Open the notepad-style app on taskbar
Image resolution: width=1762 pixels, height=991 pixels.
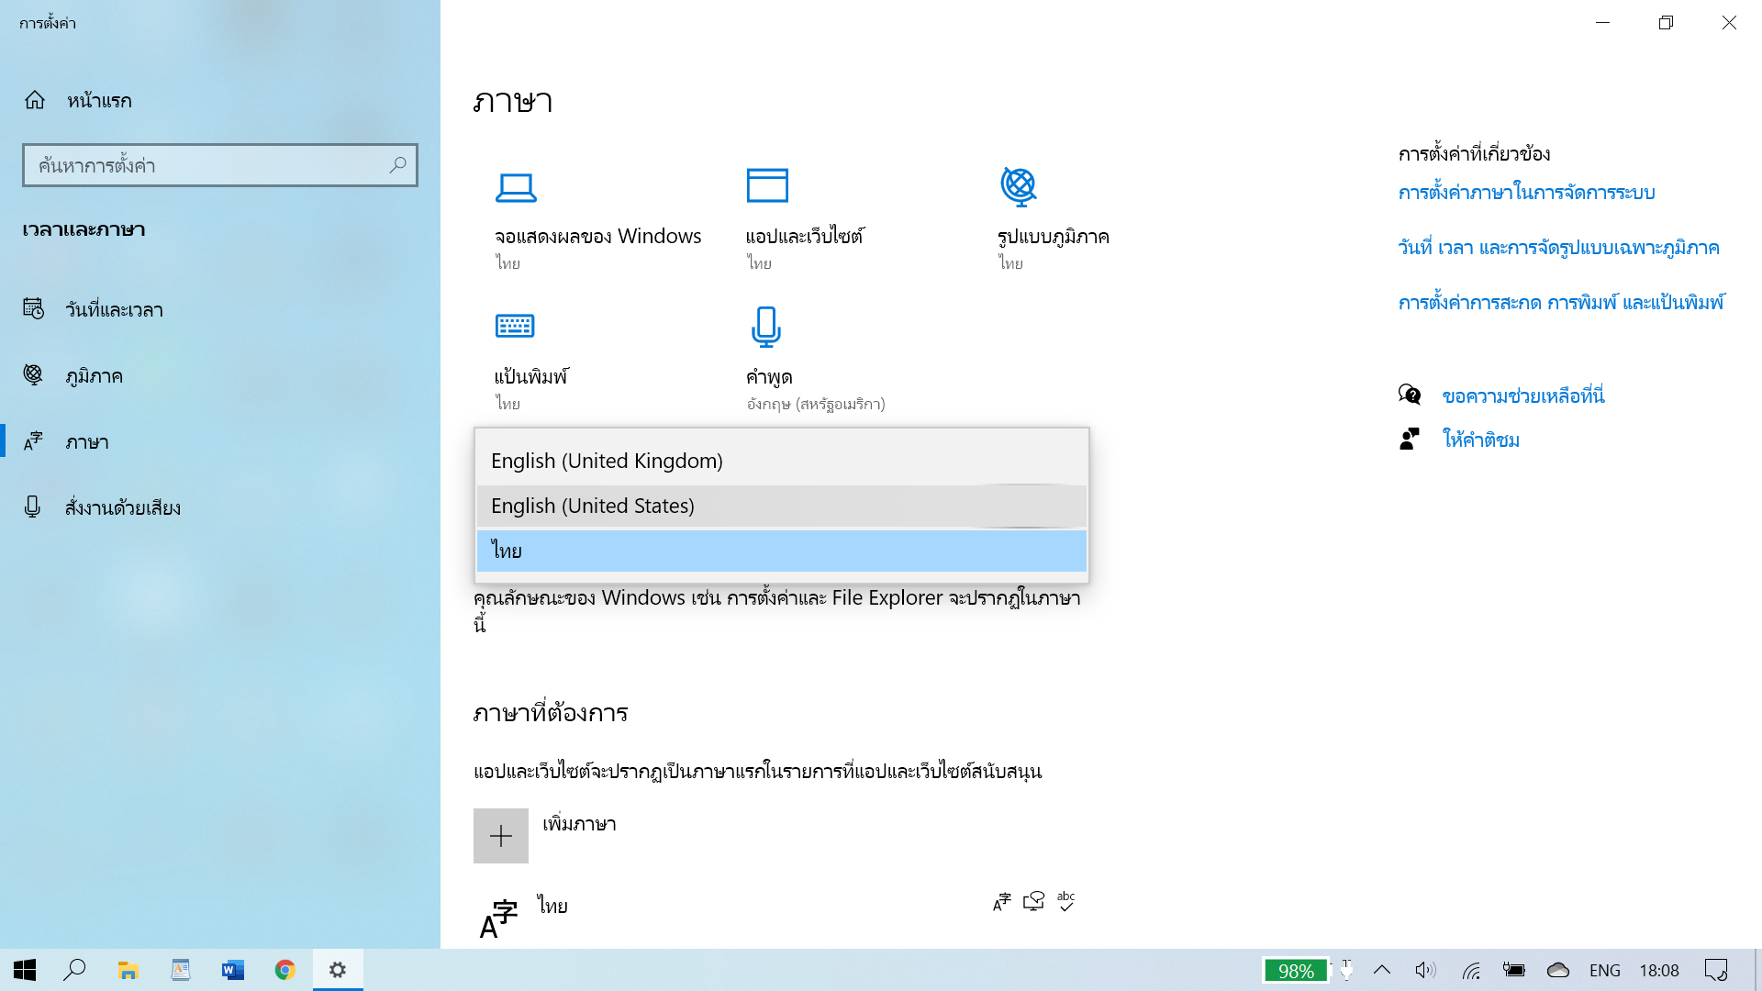[x=181, y=970]
